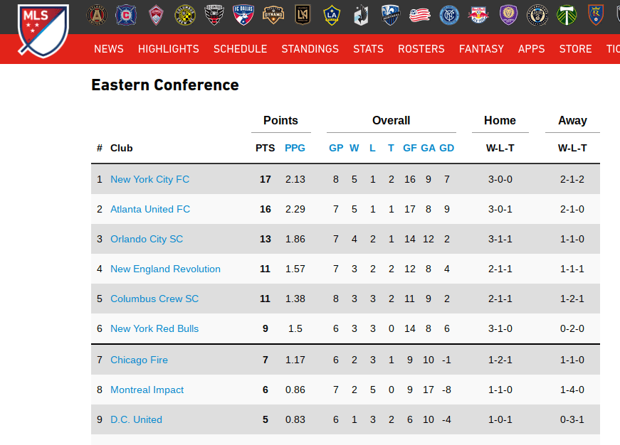Open the New England Revolution team page
This screenshot has width=620, height=445.
coord(165,269)
